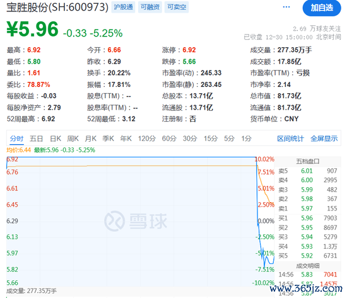Click the 14:56 trade at 5.83
Image resolution: width=347 pixels, height=298 pixels.
pyautogui.click(x=308, y=275)
